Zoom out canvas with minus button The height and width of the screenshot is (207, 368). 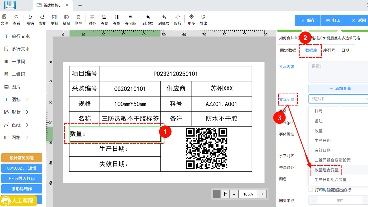point(234,194)
